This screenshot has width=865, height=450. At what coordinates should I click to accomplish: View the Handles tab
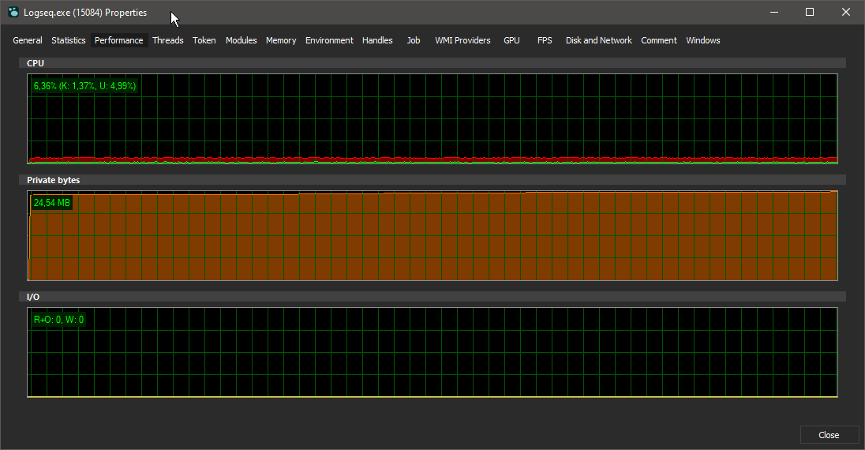[377, 40]
